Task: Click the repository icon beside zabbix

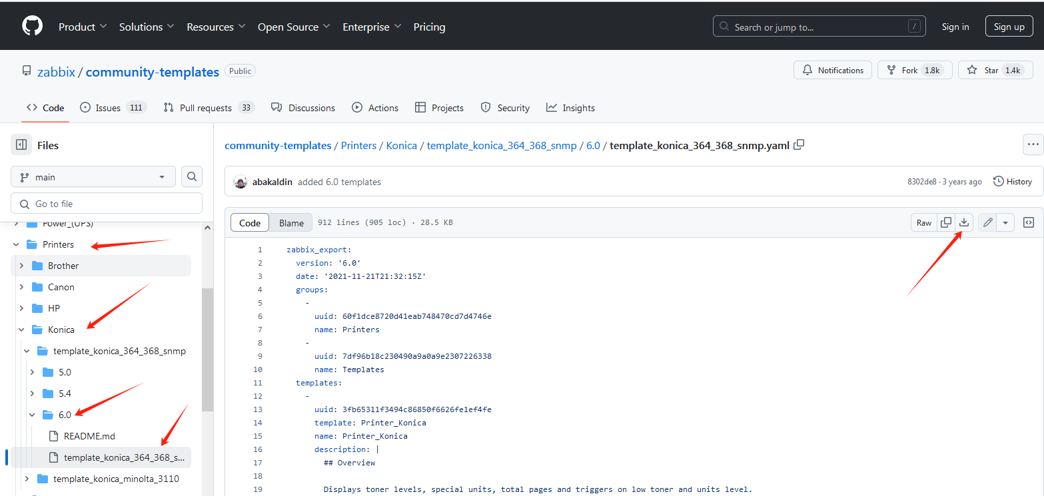Action: (27, 71)
